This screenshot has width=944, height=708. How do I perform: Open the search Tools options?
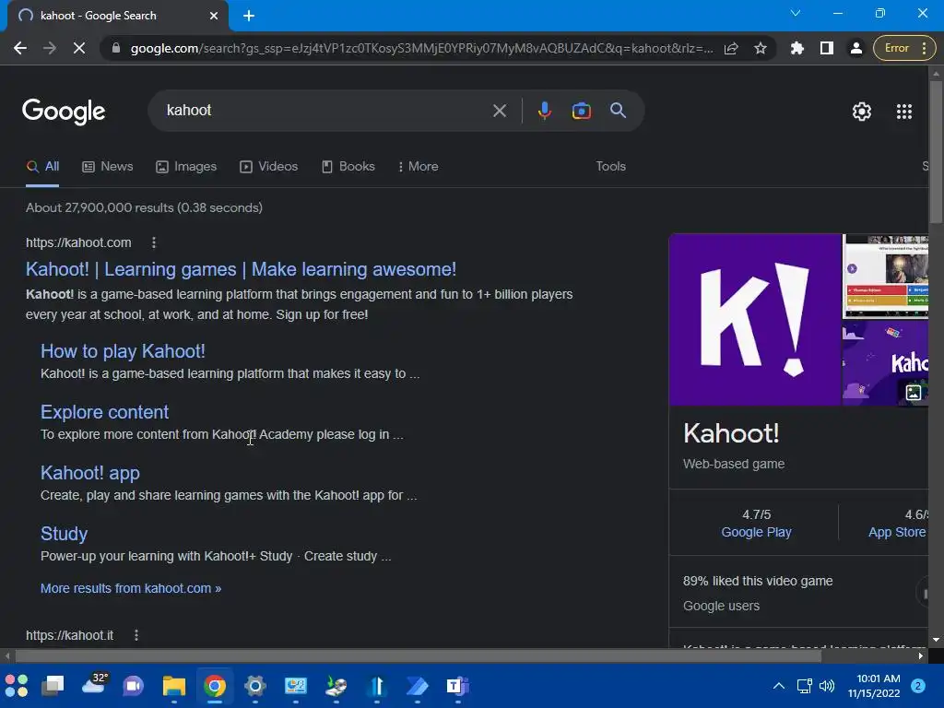tap(610, 167)
